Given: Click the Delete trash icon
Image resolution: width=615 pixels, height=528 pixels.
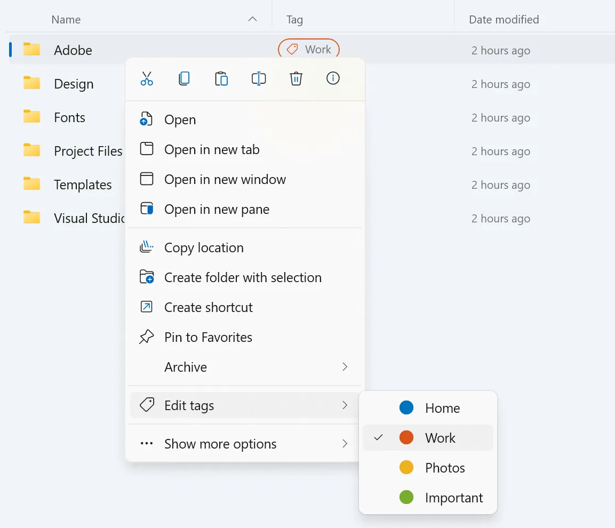Looking at the screenshot, I should pyautogui.click(x=295, y=78).
